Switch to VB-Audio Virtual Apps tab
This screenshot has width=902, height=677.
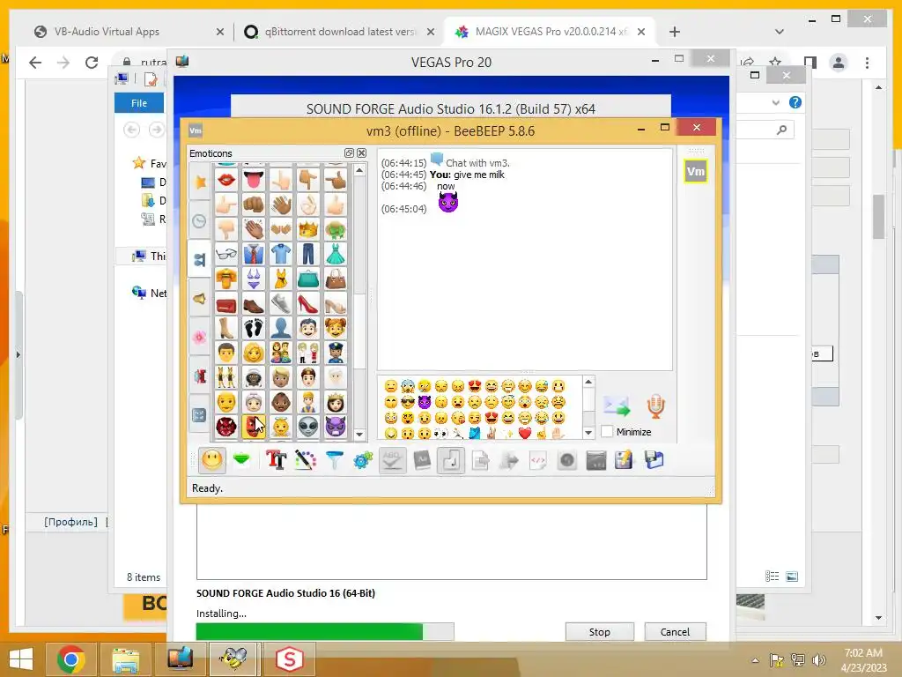[129, 32]
